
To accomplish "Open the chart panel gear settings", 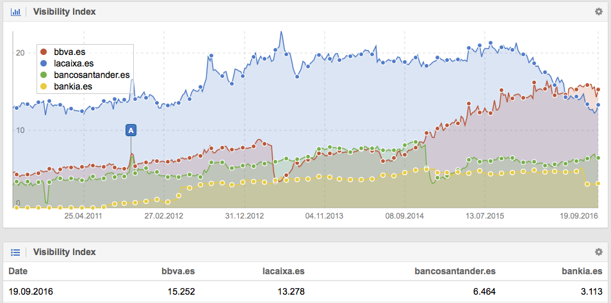I will (x=598, y=12).
